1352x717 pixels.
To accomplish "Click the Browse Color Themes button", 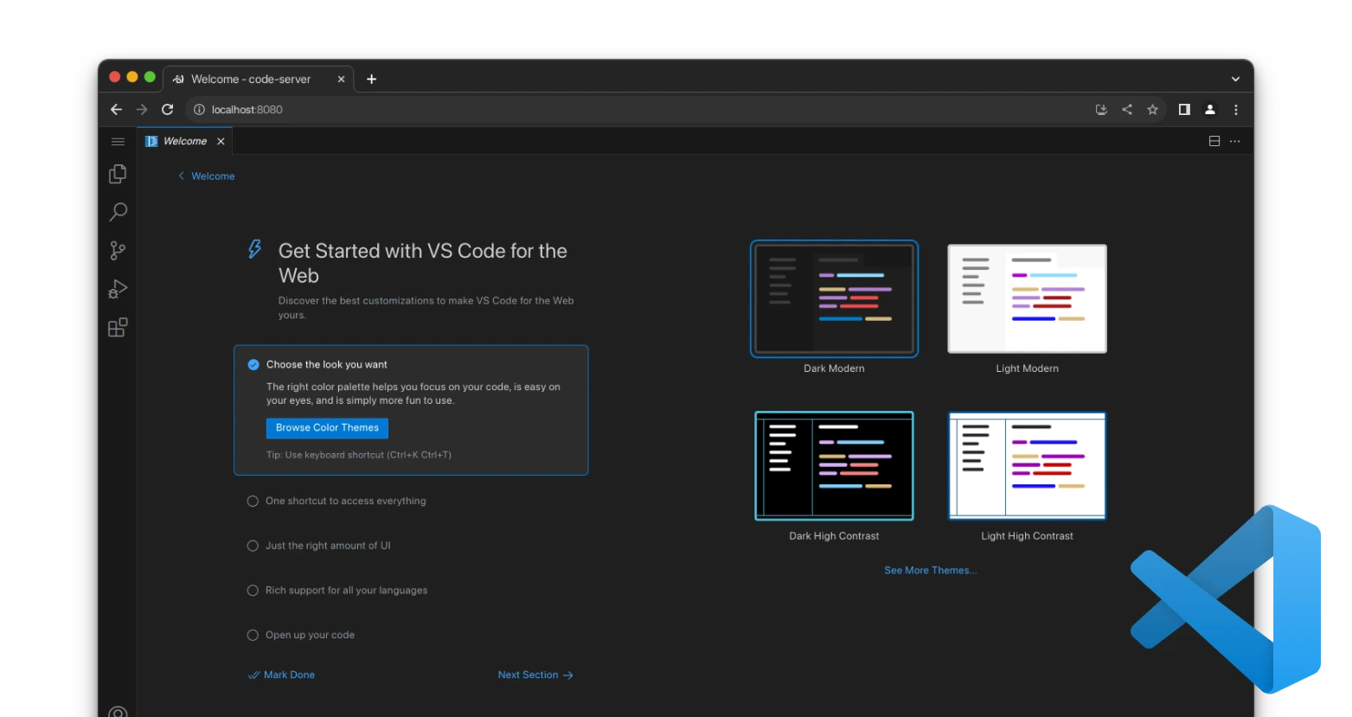I will click(327, 428).
